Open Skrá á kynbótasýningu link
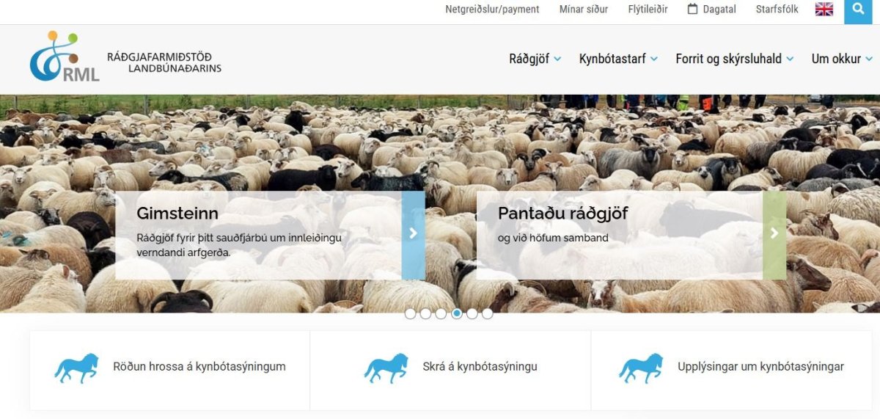The height and width of the screenshot is (419, 880). pos(480,366)
